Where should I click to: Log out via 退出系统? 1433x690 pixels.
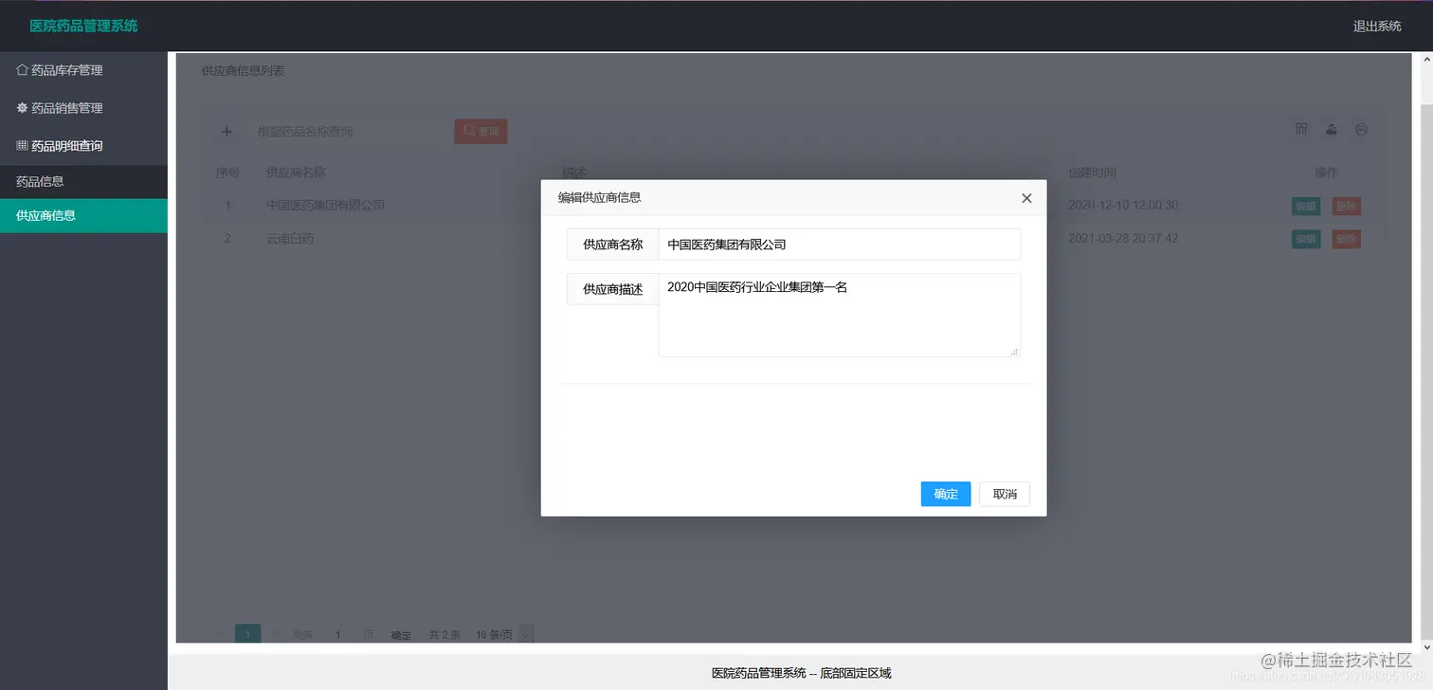[x=1377, y=26]
